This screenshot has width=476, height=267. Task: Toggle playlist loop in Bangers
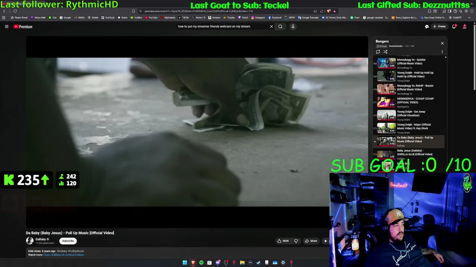(378, 52)
